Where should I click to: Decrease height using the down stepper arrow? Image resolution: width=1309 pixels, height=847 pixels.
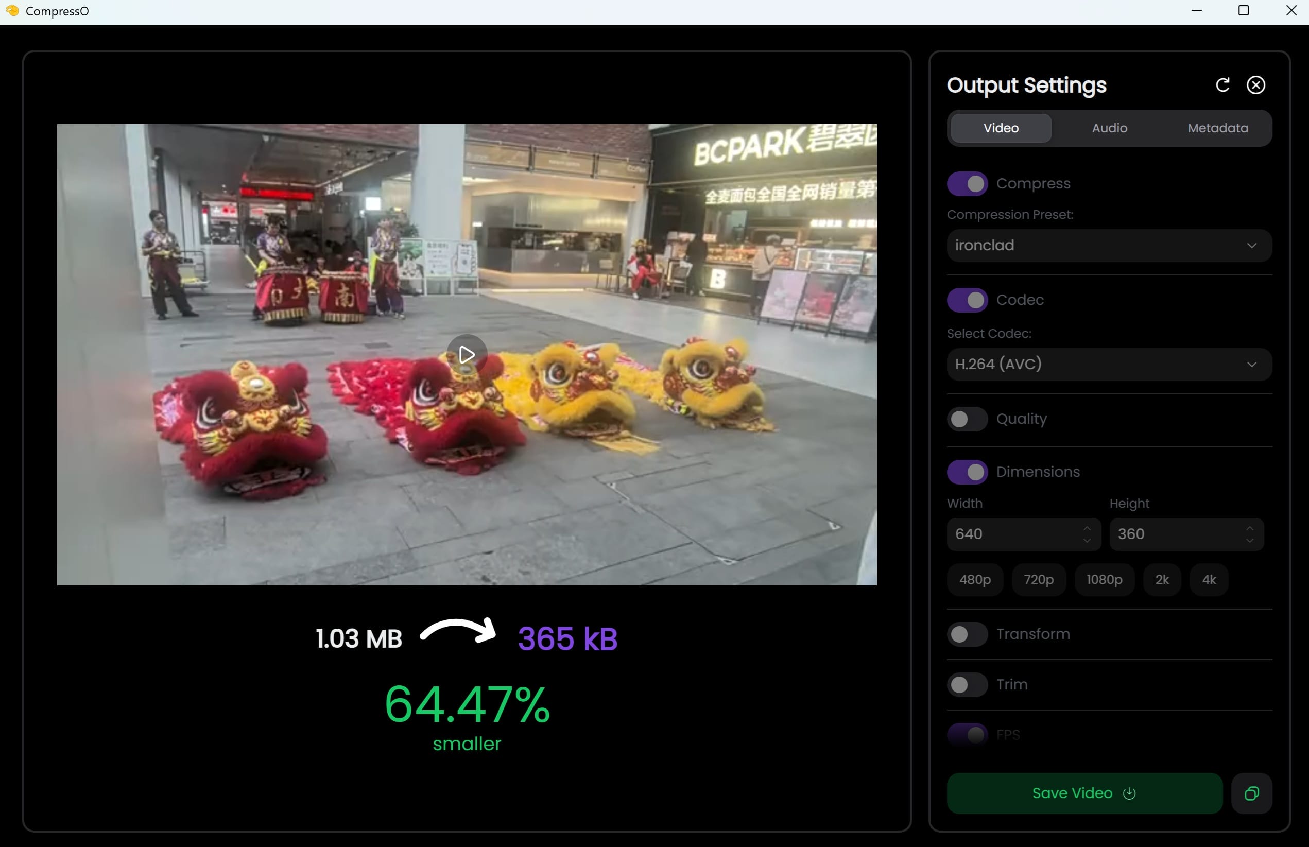(x=1250, y=541)
